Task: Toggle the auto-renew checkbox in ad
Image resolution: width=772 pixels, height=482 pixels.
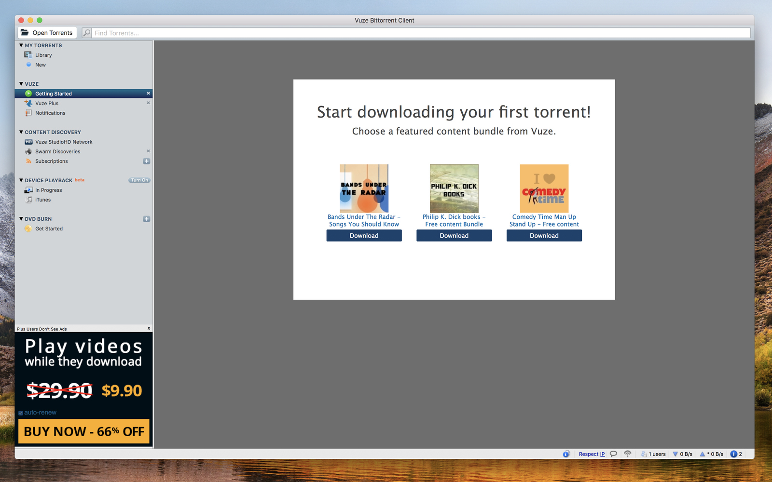Action: click(x=21, y=413)
